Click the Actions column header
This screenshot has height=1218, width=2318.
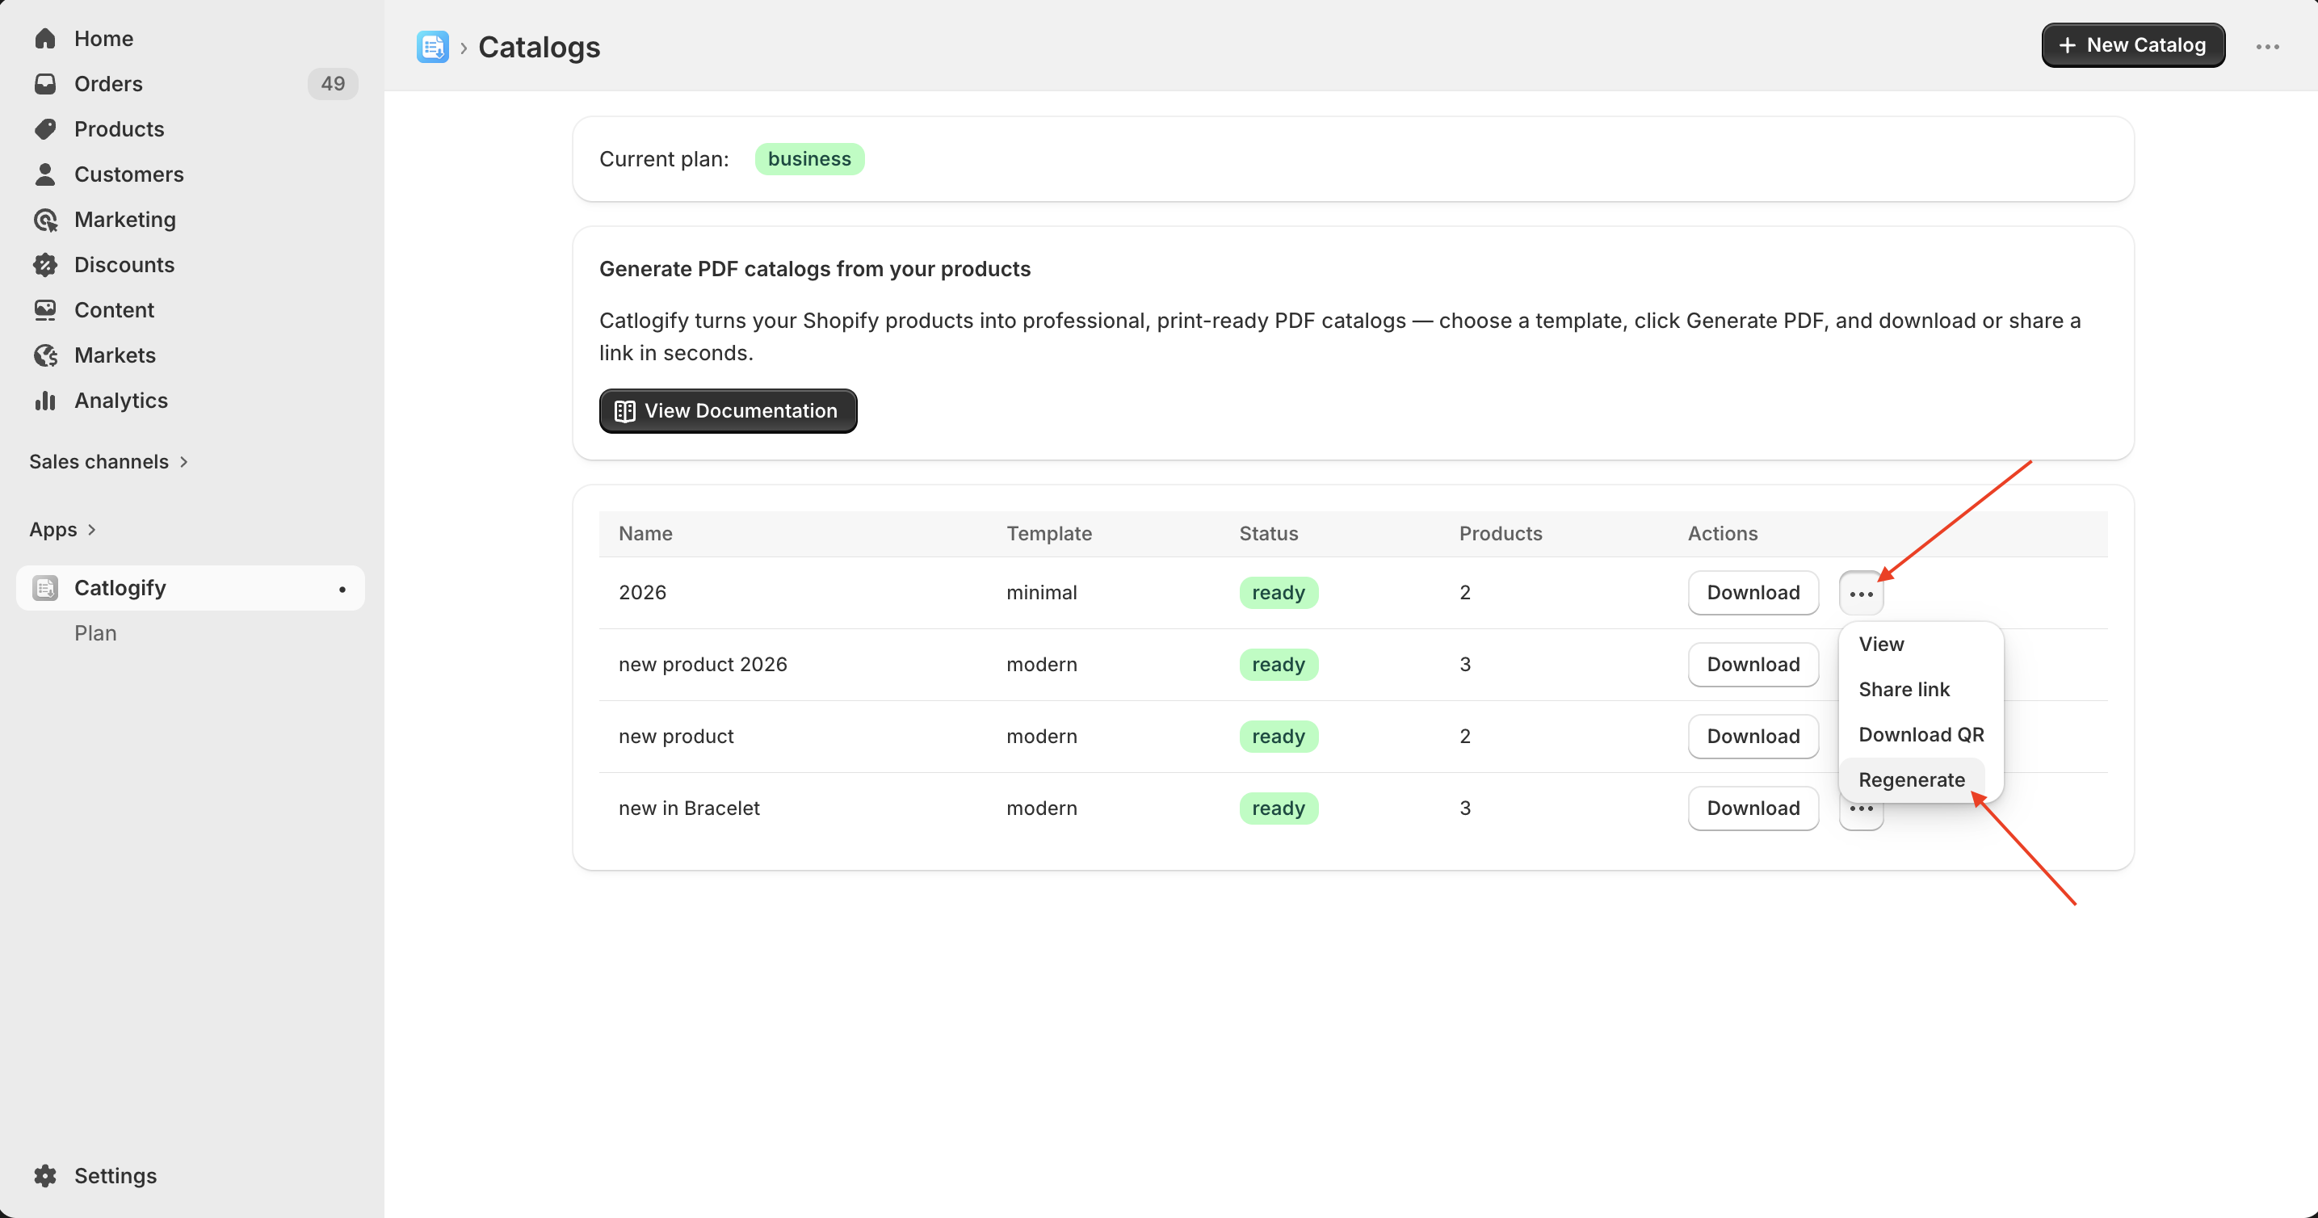point(1722,533)
